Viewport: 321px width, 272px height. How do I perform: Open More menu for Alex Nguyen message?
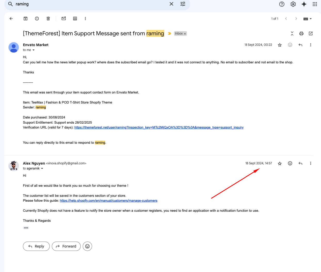pyautogui.click(x=311, y=163)
